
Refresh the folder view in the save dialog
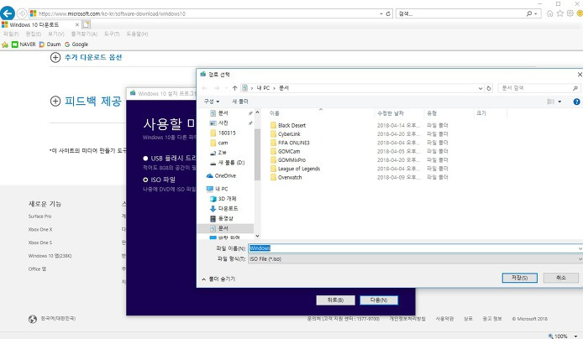[489, 88]
